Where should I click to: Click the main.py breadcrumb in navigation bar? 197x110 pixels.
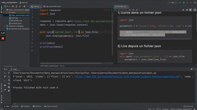[24, 2]
